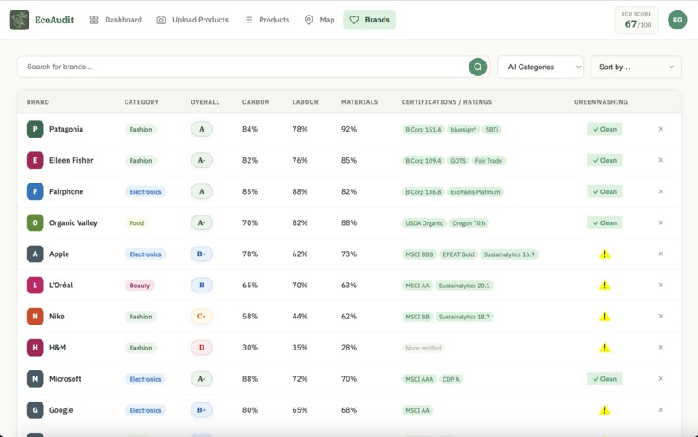Click the B Corp 151.4 certification tag
Image resolution: width=698 pixels, height=437 pixels.
(423, 130)
